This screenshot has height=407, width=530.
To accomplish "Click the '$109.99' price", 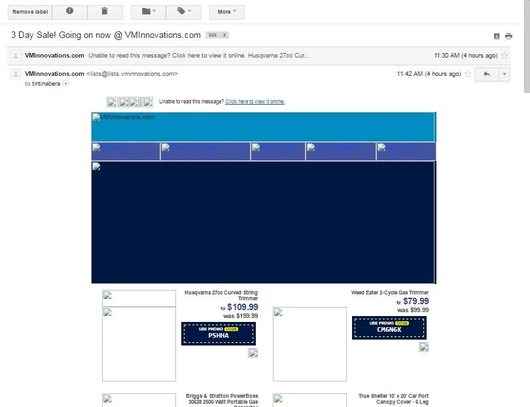I will pyautogui.click(x=243, y=307).
